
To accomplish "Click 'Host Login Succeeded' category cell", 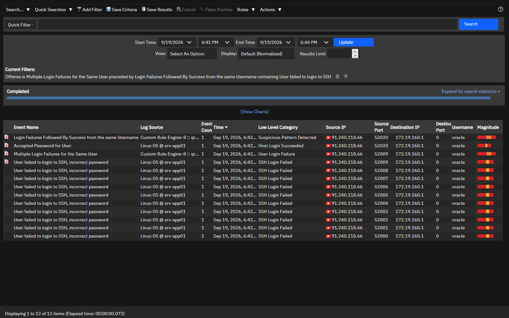I will click(281, 146).
